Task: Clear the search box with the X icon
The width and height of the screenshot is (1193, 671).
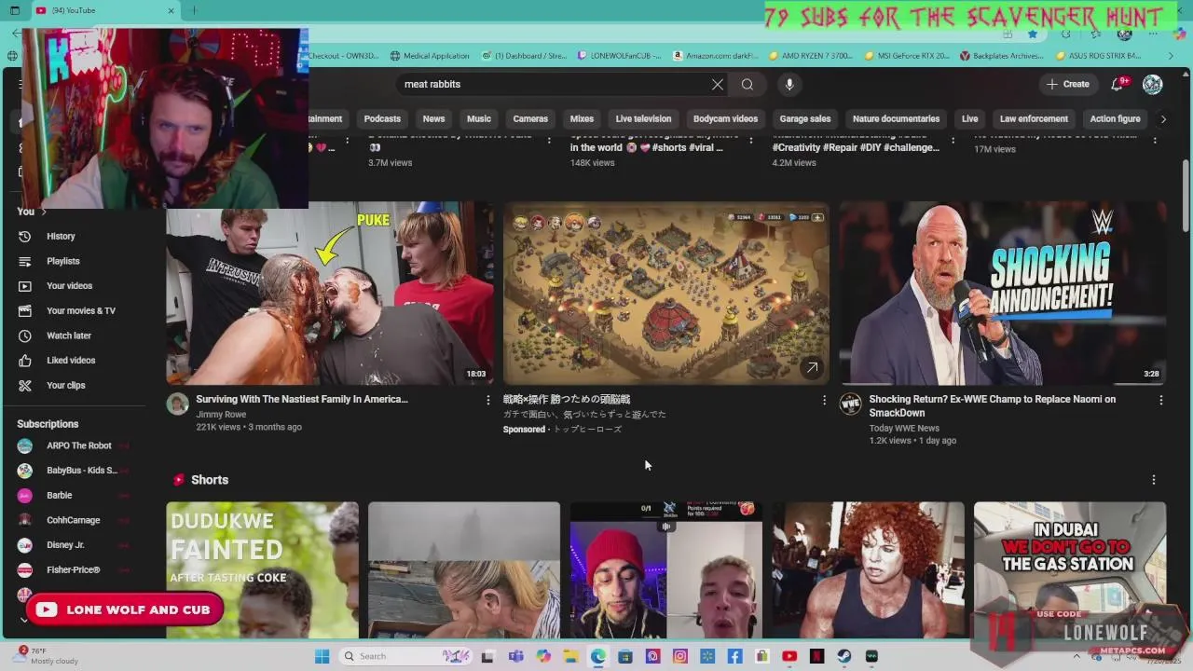Action: (718, 84)
